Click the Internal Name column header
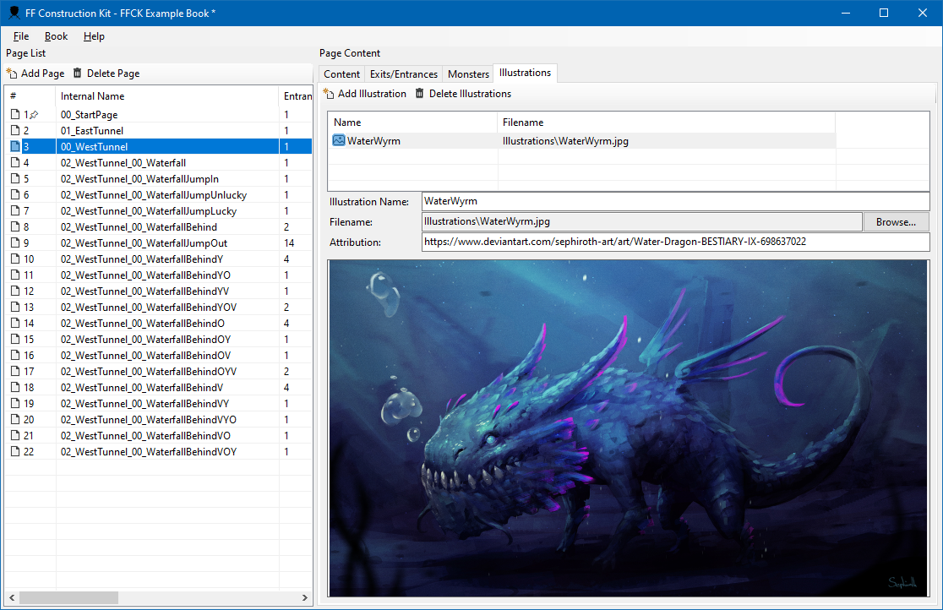 tap(167, 96)
